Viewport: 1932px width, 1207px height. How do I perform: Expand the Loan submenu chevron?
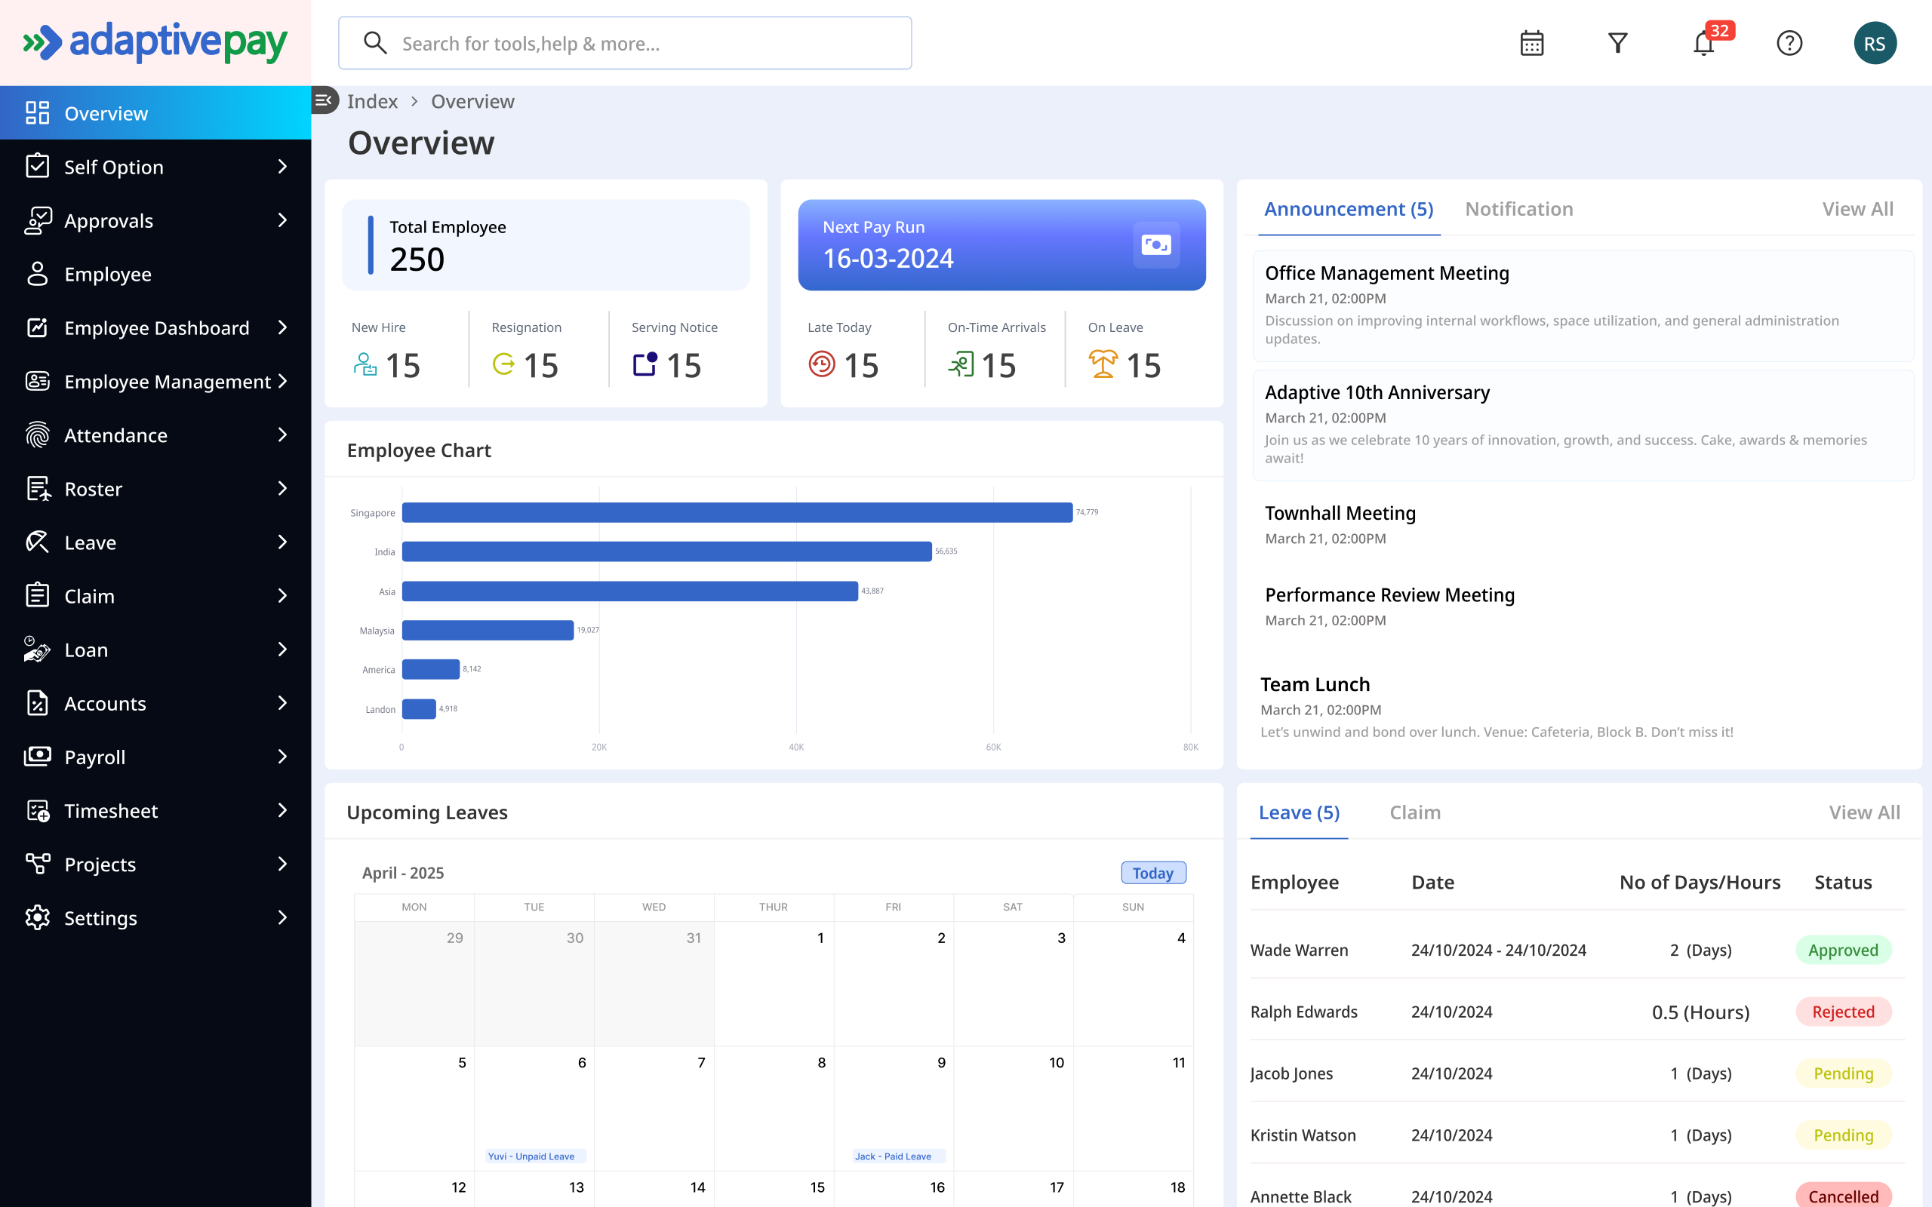[282, 649]
